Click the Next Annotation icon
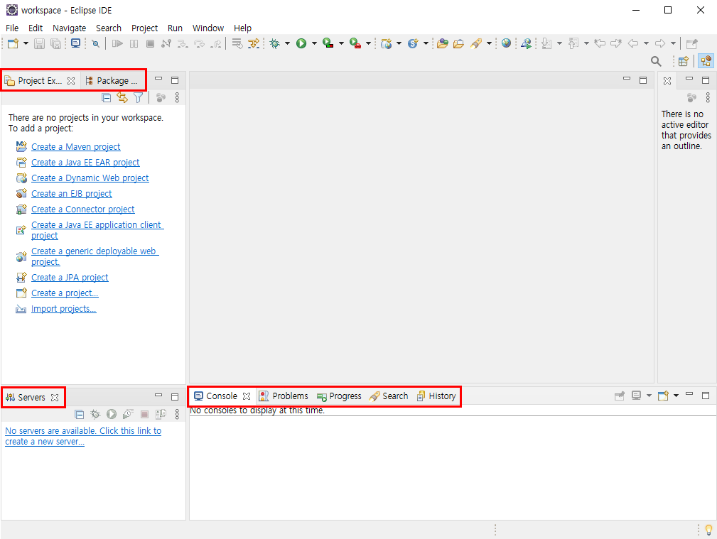The image size is (717, 539). 546,43
